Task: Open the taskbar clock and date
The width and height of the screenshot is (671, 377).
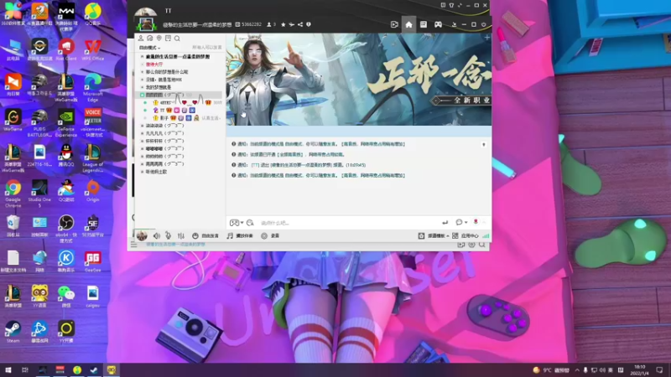Action: (639, 369)
